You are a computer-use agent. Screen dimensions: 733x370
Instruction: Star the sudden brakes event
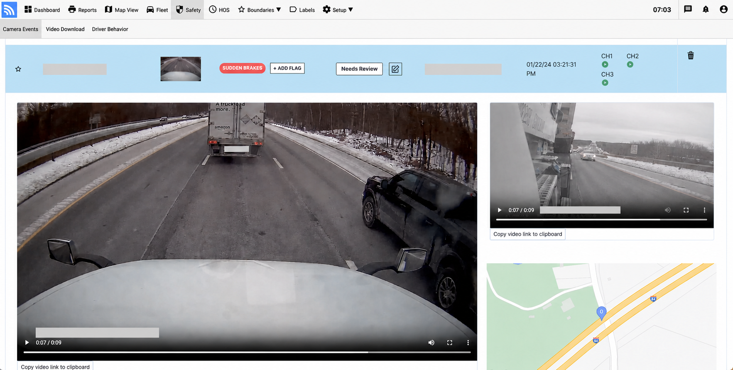18,69
